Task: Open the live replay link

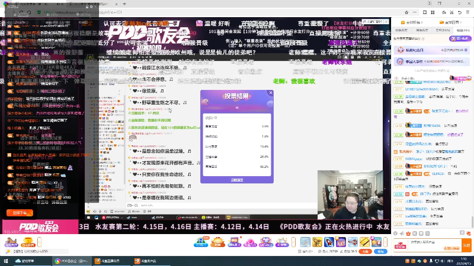Action: tap(450, 22)
